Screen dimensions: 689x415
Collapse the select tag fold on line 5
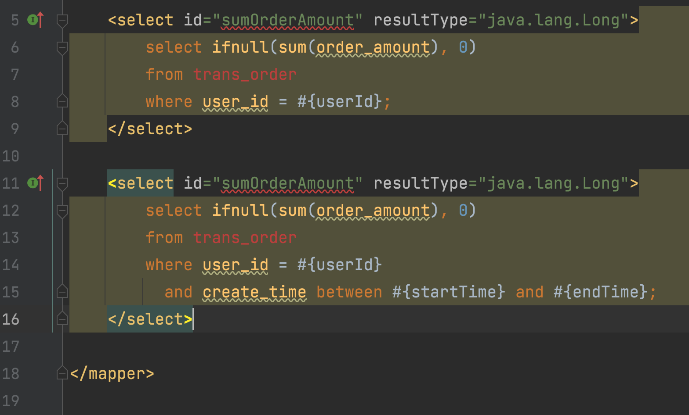click(x=62, y=21)
